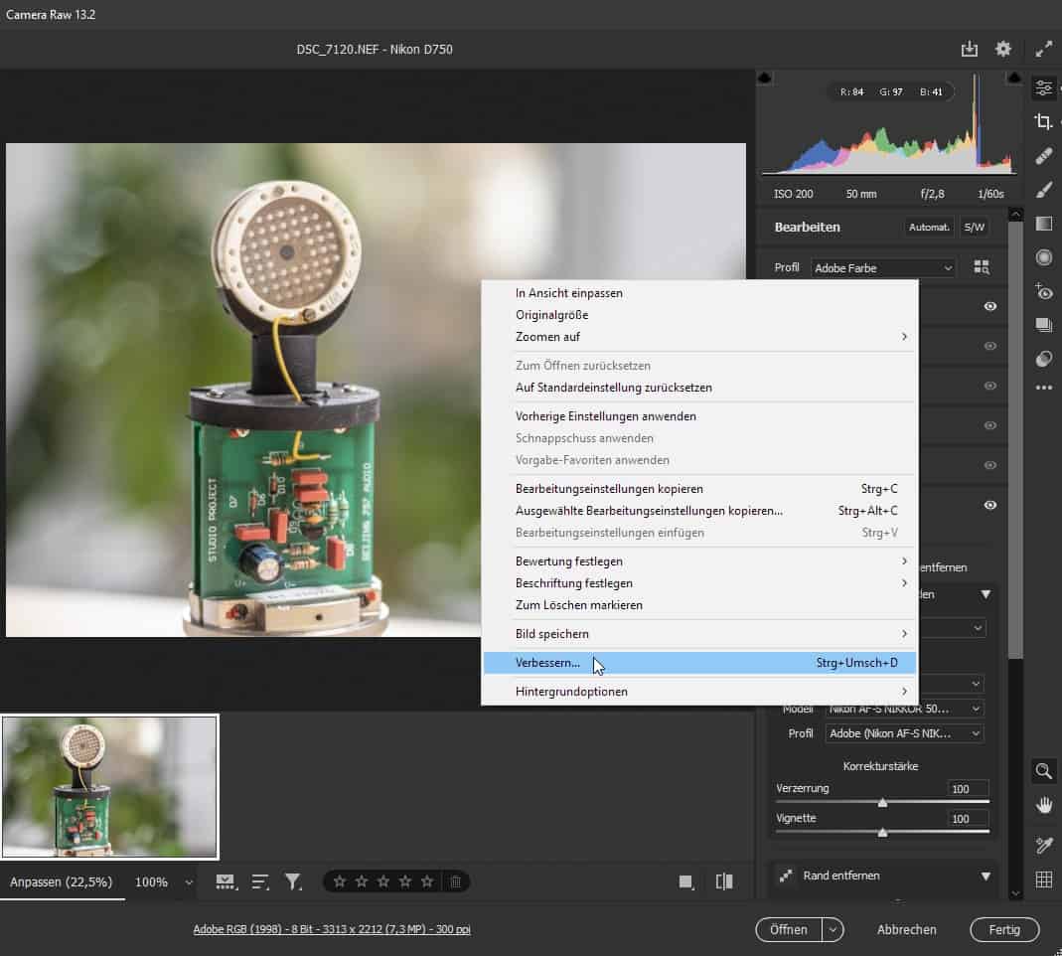Open Camera Raw preferences gear icon

(1003, 49)
